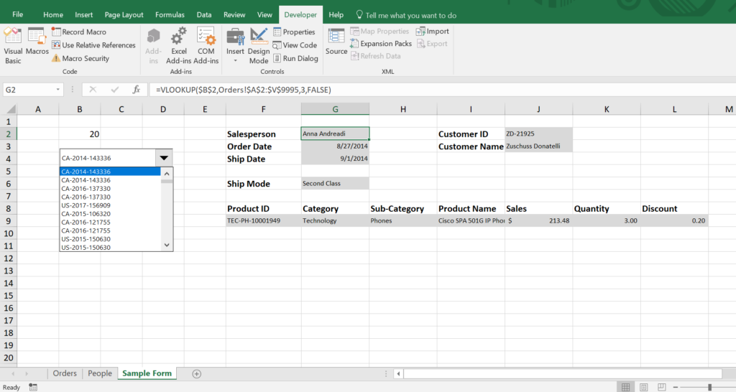Viewport: 736px width, 392px height.
Task: Click zoom out minus button
Action: [x=676, y=387]
